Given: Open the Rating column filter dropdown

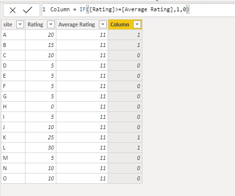Looking at the screenshot, I should tap(51, 24).
